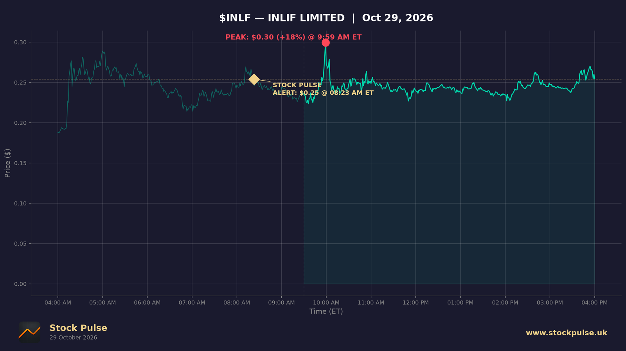Screen dimensions: 626x351
Task: Click the 05:00 AM time tick label
Action: point(103,302)
